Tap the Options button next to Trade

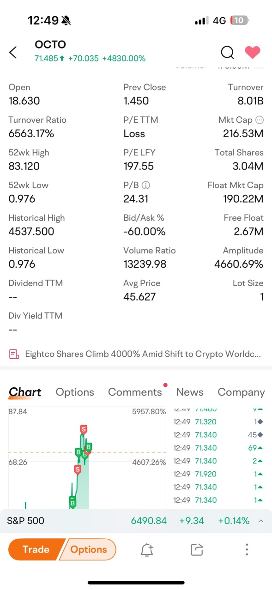89,549
